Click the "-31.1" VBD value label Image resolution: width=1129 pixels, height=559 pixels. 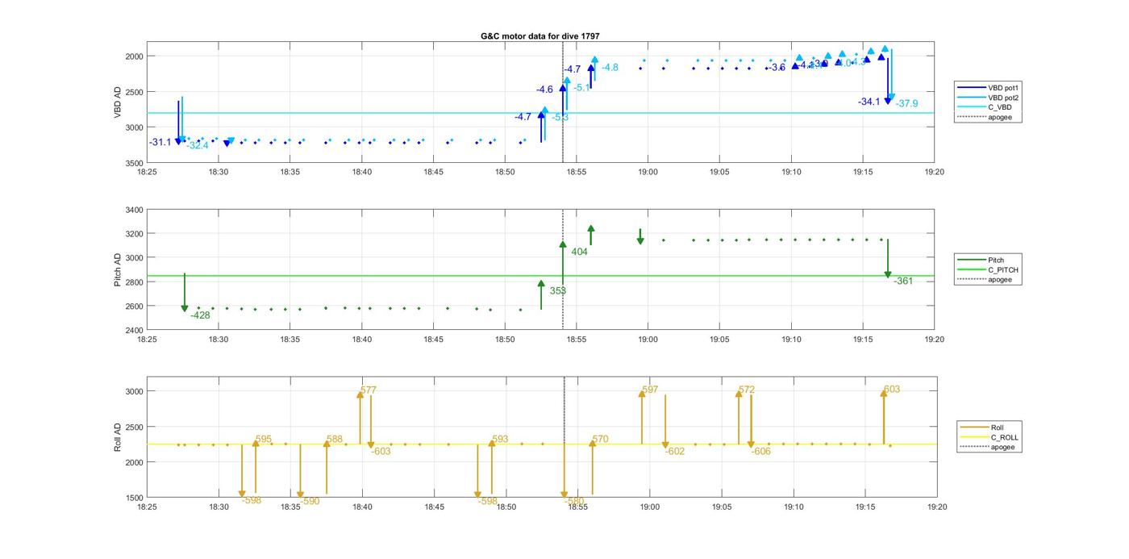160,143
